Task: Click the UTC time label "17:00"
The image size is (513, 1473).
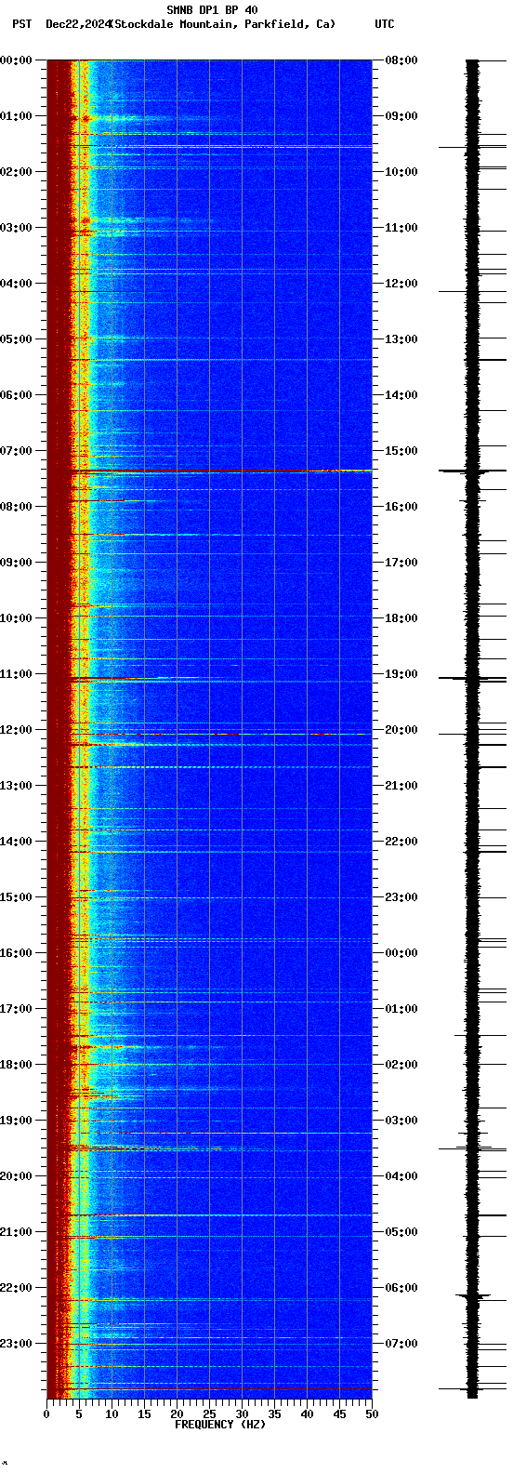Action: pos(401,563)
